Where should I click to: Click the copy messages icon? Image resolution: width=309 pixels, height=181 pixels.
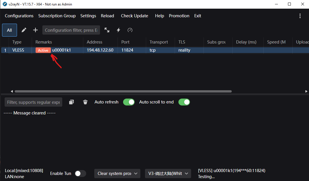tap(71, 102)
